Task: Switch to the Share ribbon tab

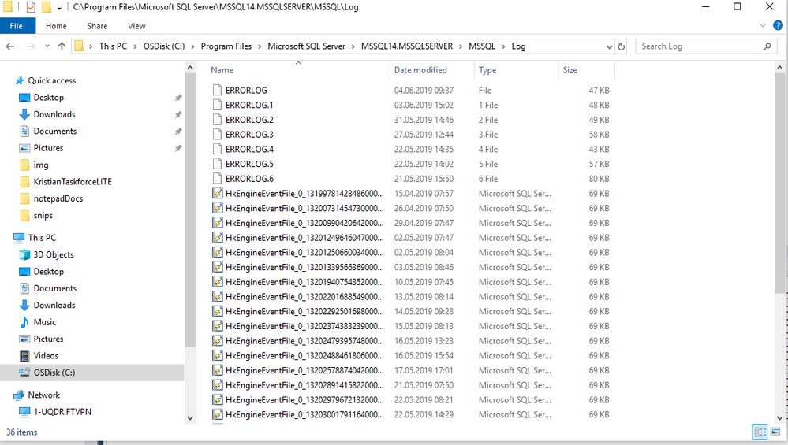Action: pos(97,26)
